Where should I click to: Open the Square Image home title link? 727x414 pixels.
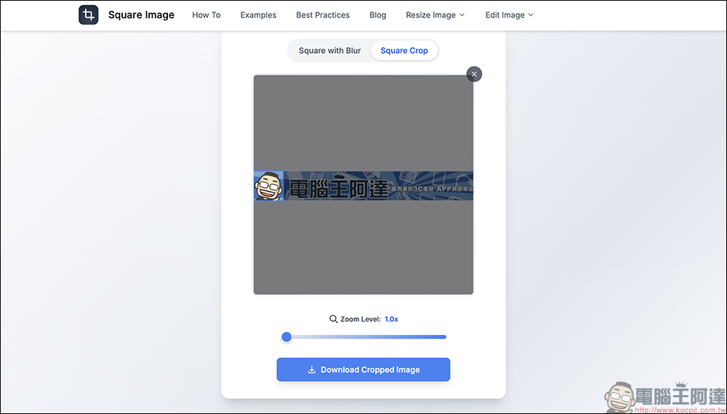(142, 15)
